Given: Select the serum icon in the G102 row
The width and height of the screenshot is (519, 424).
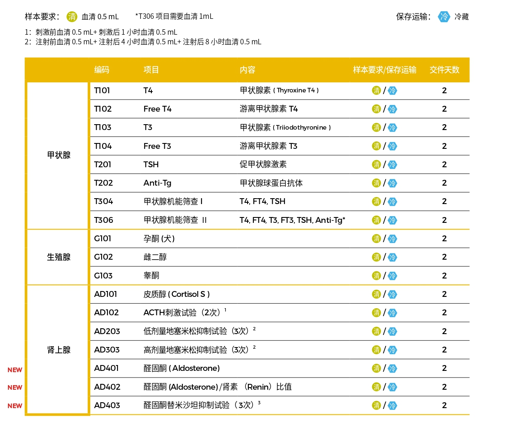Looking at the screenshot, I should (x=376, y=257).
